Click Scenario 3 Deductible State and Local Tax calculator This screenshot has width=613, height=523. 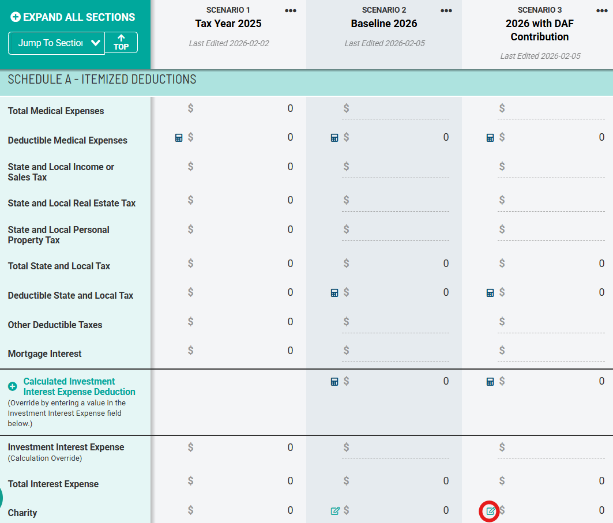coord(490,293)
